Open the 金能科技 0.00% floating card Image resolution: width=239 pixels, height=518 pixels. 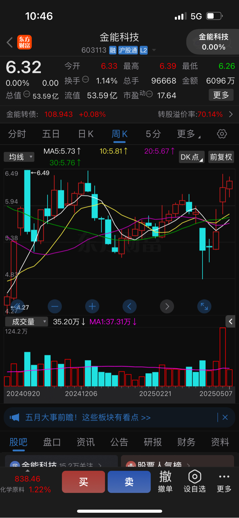(213, 42)
